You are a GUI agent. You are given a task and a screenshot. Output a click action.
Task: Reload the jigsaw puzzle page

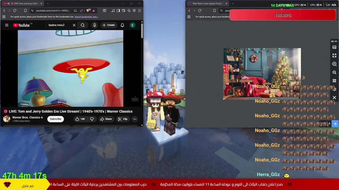click(x=200, y=11)
